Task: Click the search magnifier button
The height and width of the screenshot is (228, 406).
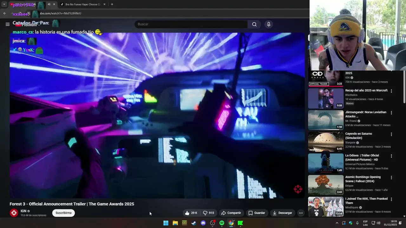Action: point(254,24)
